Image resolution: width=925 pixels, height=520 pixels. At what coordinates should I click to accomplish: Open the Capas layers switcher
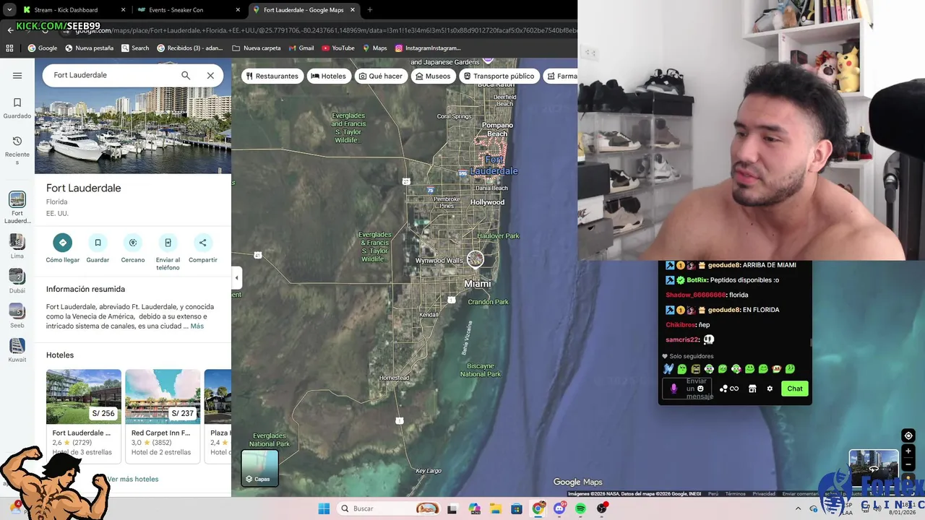pos(259,468)
